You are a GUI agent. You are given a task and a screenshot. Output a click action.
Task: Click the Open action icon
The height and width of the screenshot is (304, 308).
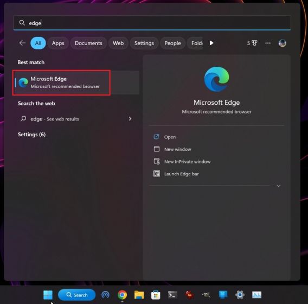[x=156, y=137]
